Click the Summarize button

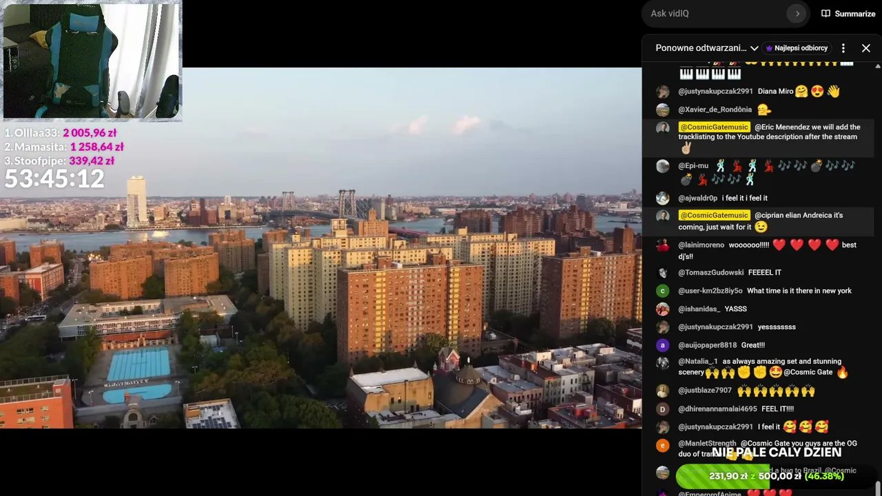click(x=848, y=14)
